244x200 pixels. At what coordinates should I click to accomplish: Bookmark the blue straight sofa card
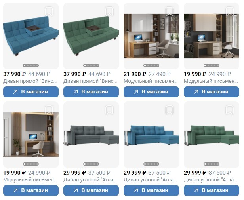(49, 11)
